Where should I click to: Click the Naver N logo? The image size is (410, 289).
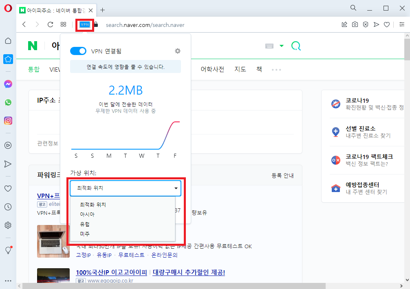click(33, 46)
